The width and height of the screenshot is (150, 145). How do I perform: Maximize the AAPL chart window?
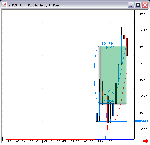[x=138, y=5]
